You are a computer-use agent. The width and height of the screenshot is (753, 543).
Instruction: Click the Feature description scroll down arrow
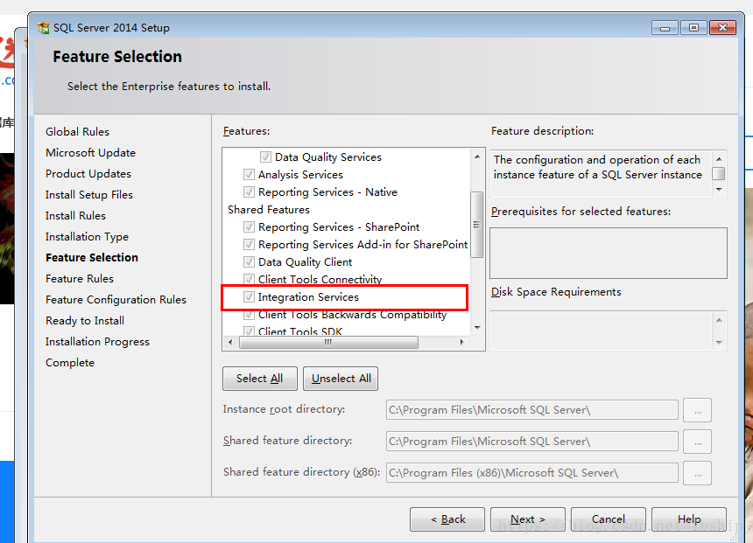[719, 190]
